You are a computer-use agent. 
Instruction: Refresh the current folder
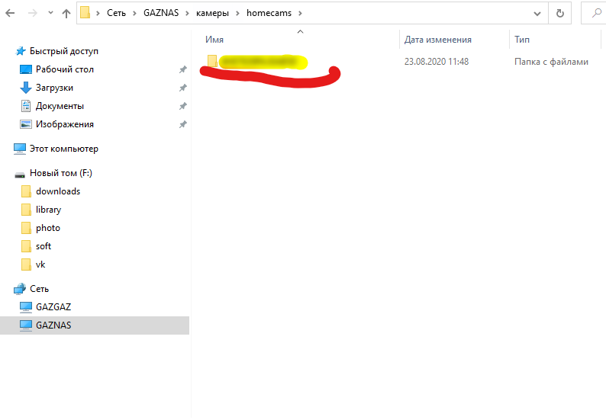tap(559, 14)
